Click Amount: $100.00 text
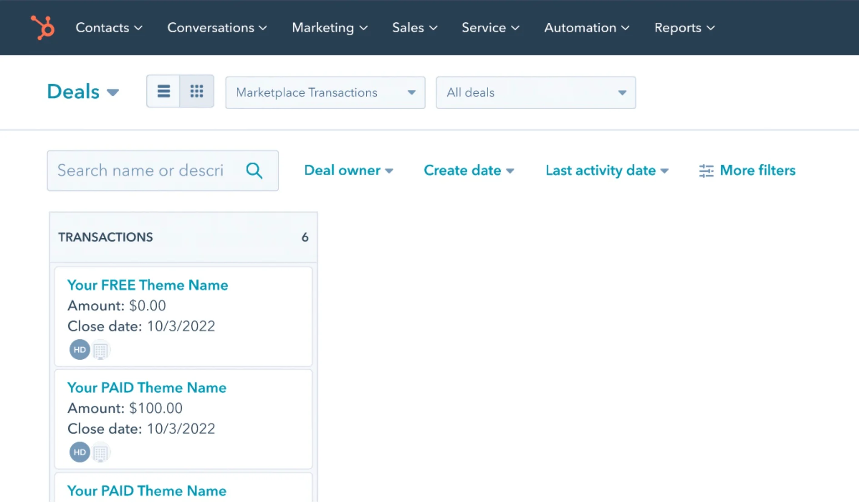Screen dimensions: 859x503 tap(125, 408)
